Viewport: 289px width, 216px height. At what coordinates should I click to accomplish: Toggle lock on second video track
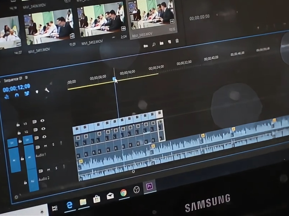point(19,132)
